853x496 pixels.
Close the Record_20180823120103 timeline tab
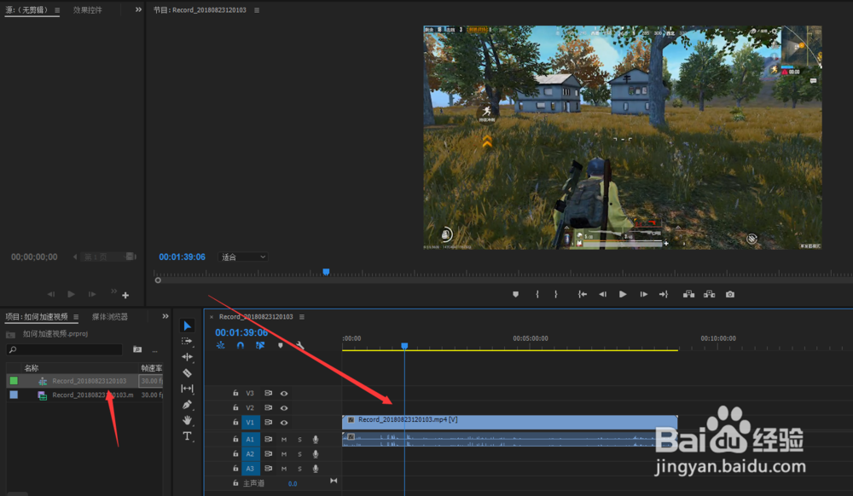click(212, 317)
